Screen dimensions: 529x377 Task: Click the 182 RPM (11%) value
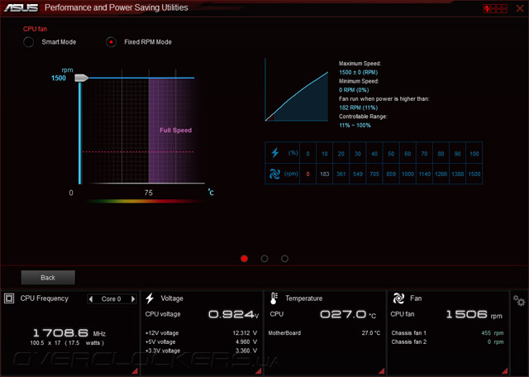pos(358,107)
